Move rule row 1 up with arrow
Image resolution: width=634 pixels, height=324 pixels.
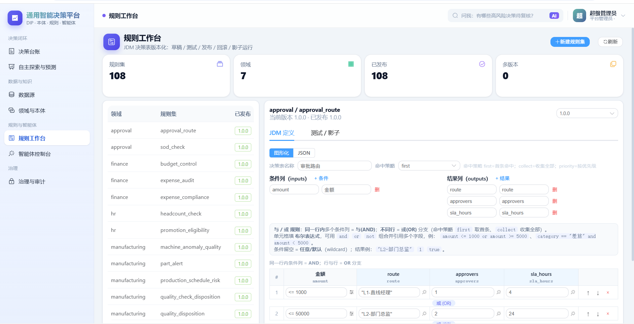tap(588, 293)
